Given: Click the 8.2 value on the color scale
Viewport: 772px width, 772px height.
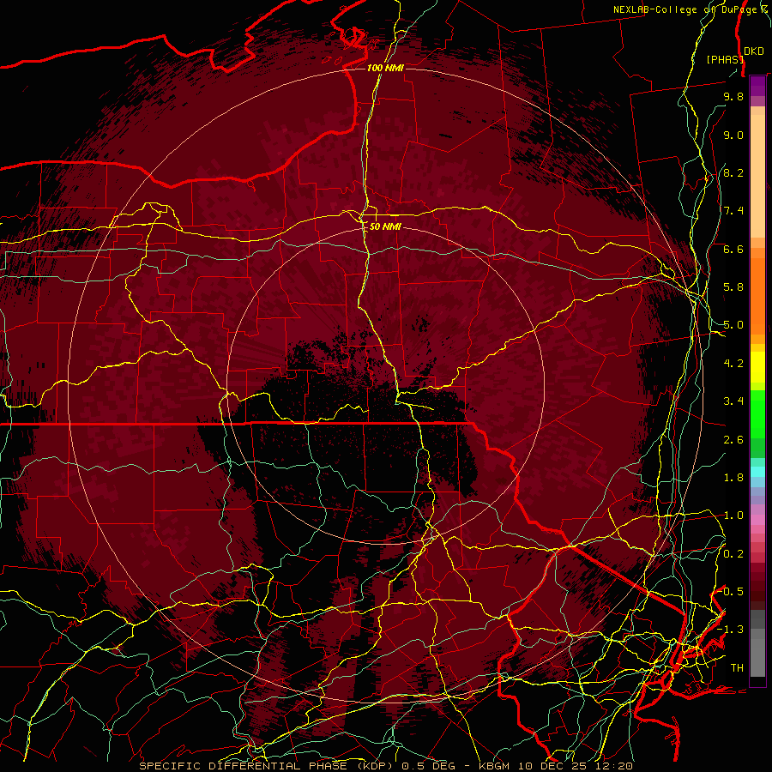Looking at the screenshot, I should point(733,172).
